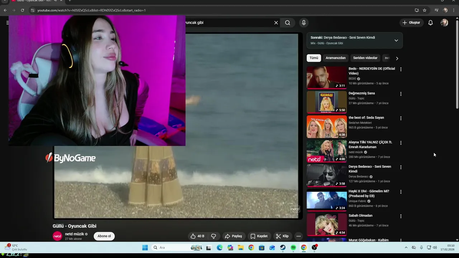Show hidden system tray icons chevron

pos(406,248)
